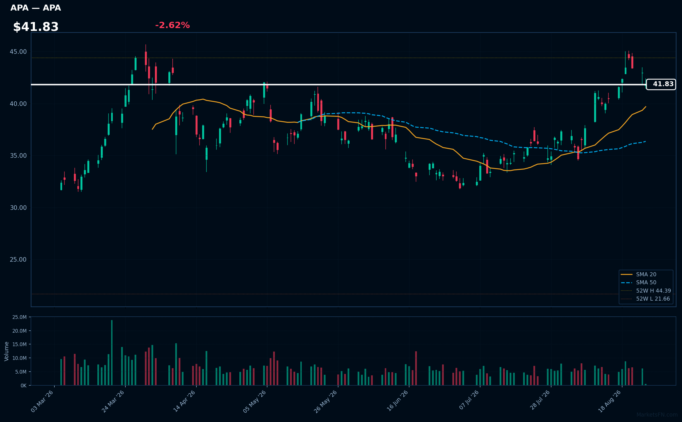Click the "15.0M" volume axis label
This screenshot has height=422, width=682.
19,344
